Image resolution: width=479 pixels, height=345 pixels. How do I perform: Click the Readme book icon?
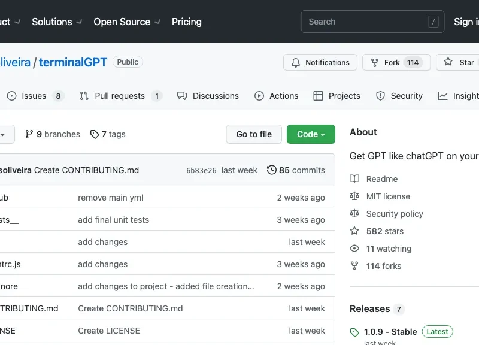pyautogui.click(x=354, y=178)
